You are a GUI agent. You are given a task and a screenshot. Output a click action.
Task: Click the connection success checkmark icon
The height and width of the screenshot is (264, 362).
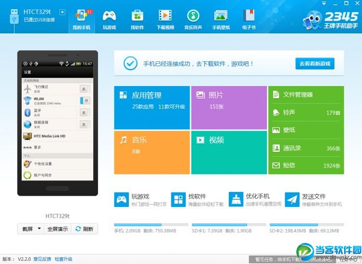pyautogui.click(x=130, y=63)
